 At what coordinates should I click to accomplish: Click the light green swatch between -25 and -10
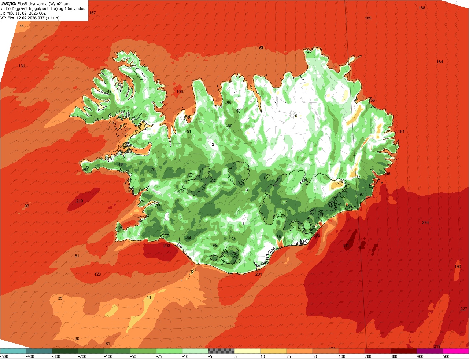click(x=169, y=351)
